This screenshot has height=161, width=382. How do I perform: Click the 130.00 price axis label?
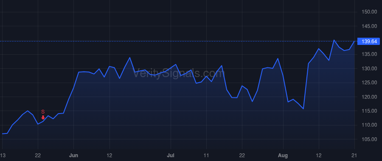[x=369, y=69]
